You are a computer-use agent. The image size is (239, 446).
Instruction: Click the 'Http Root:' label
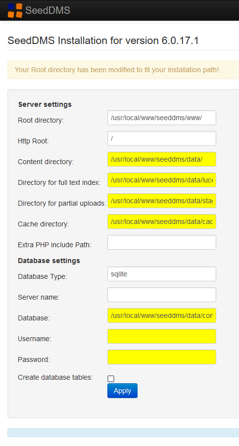(33, 141)
